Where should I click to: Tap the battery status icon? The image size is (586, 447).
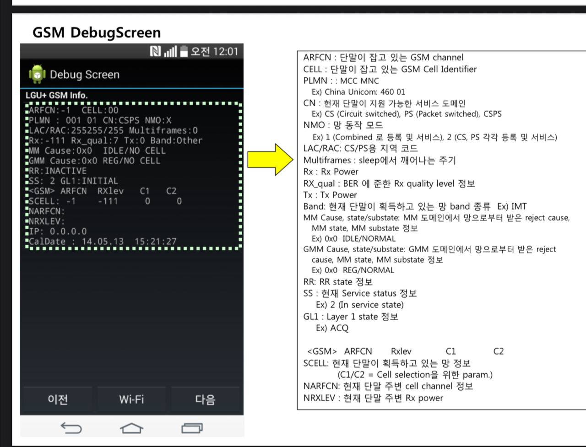pos(184,51)
